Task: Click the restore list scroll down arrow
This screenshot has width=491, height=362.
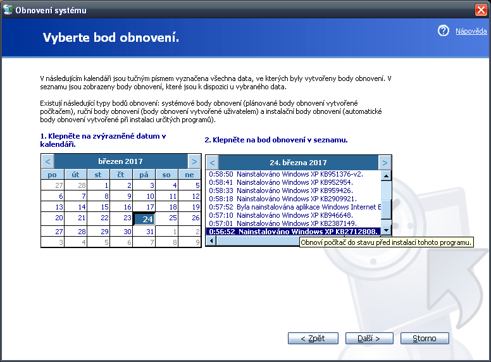Action: pyautogui.click(x=386, y=230)
